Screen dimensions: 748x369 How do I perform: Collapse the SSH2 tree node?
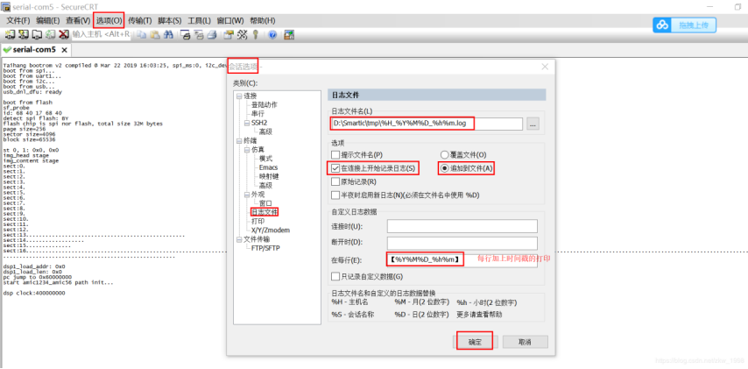(247, 123)
